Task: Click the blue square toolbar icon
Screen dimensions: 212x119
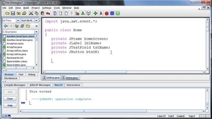Action: pos(112,13)
